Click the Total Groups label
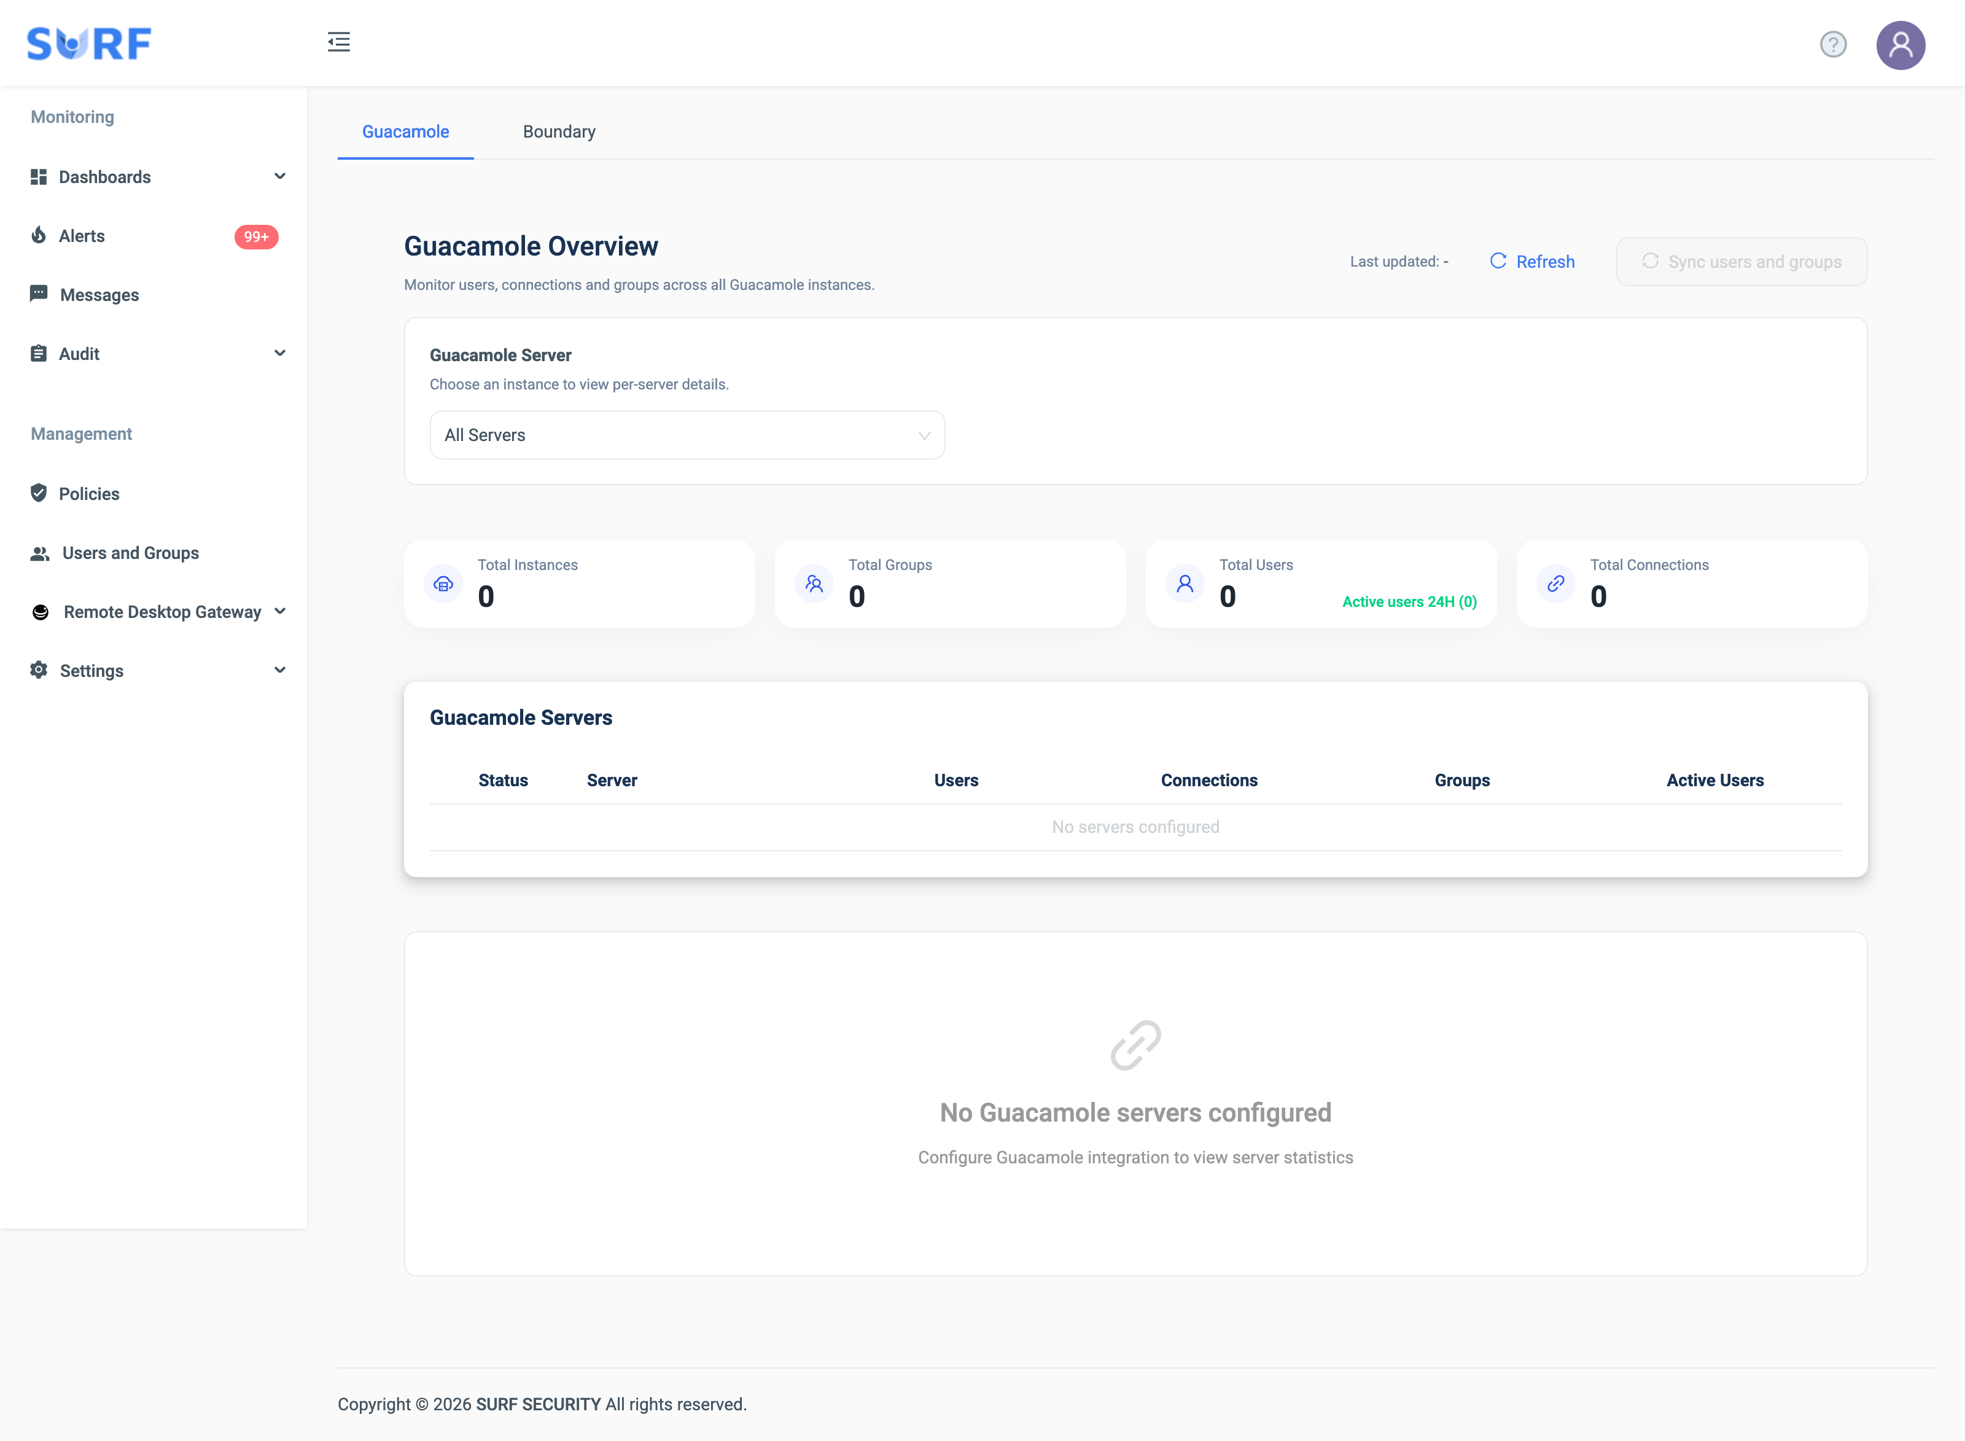This screenshot has height=1441, width=1965. coord(890,565)
